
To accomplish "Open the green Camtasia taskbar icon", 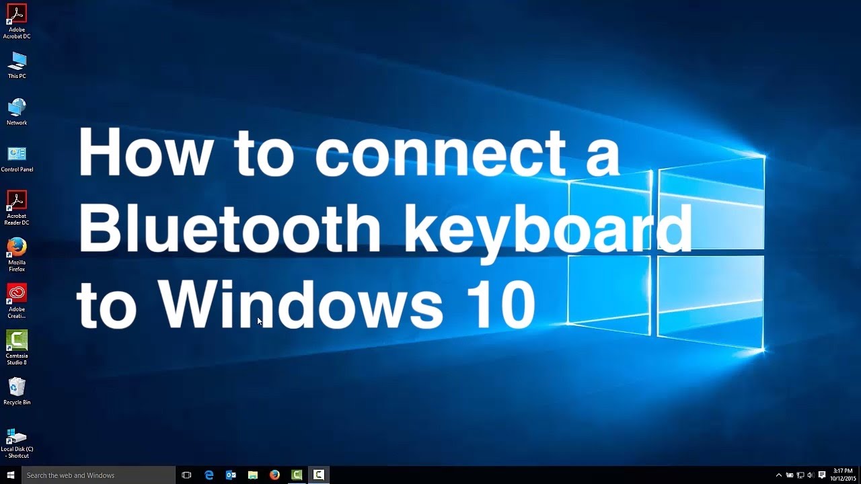I will (297, 475).
